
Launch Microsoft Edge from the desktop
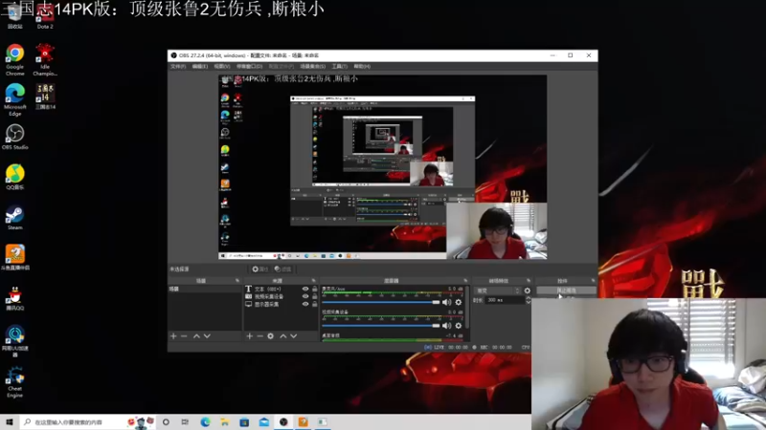(x=14, y=99)
